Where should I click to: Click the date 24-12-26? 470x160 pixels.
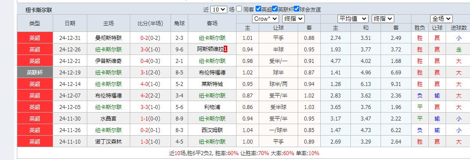click(70, 50)
